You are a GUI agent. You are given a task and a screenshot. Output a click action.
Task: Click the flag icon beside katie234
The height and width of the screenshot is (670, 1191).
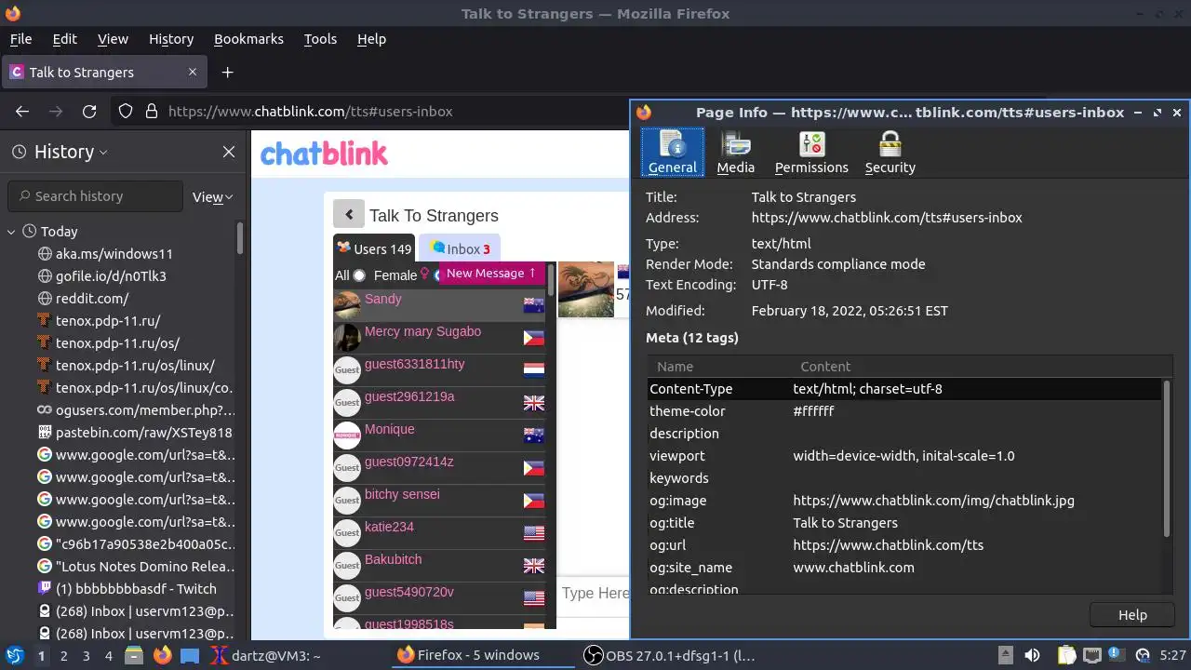click(533, 533)
